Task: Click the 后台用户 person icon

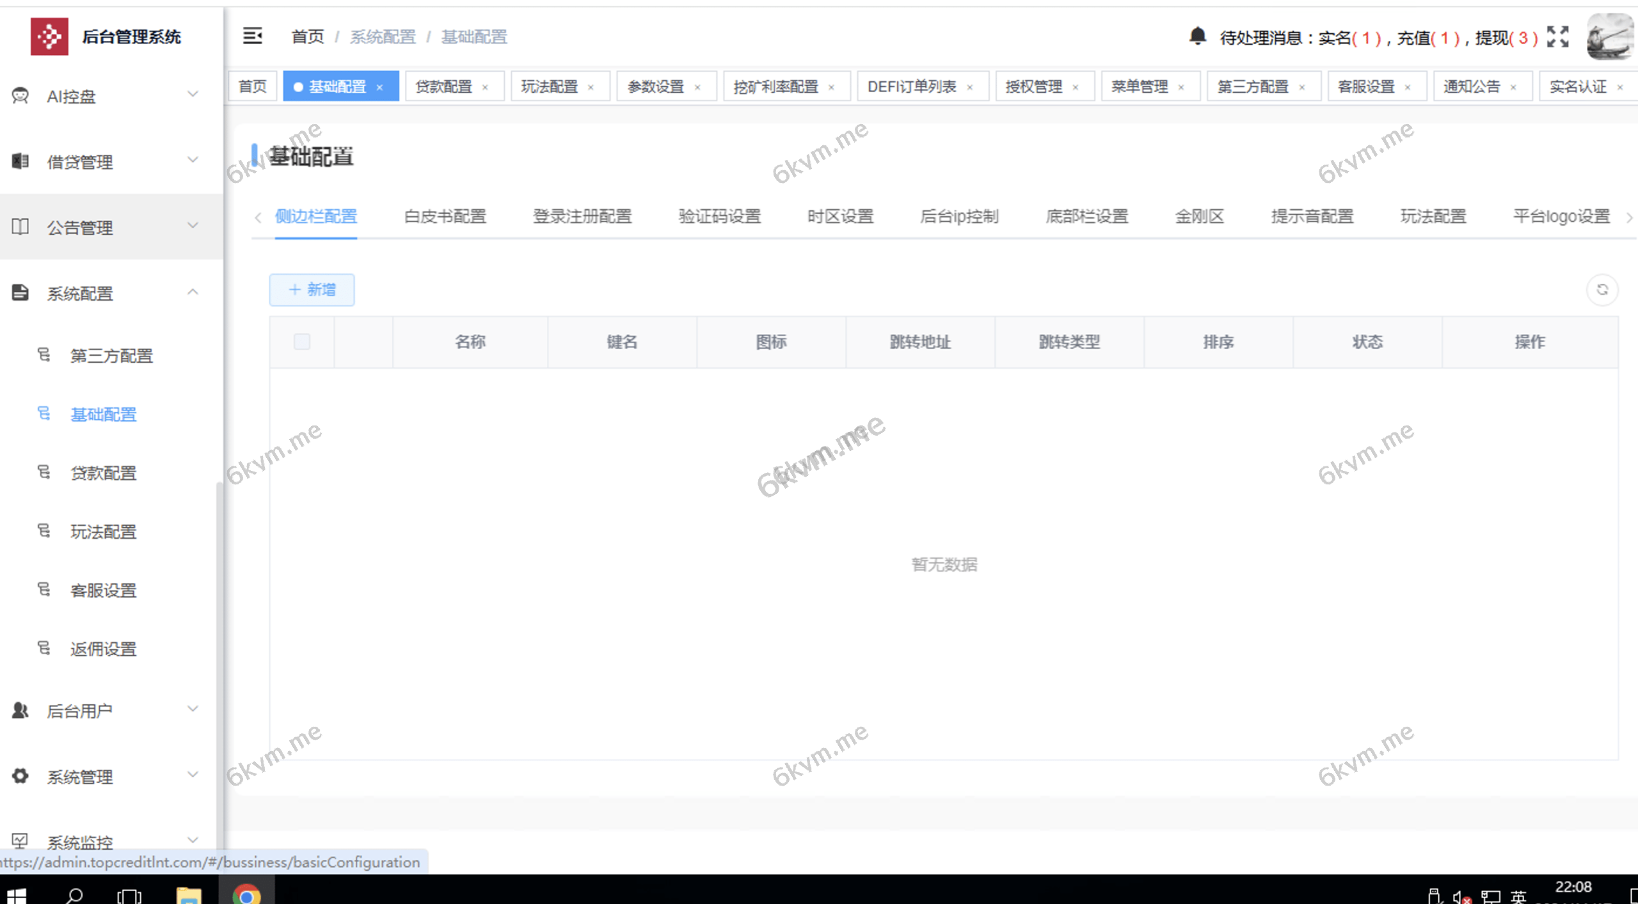Action: 20,710
